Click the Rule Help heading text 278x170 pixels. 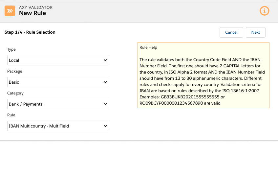pos(148,47)
